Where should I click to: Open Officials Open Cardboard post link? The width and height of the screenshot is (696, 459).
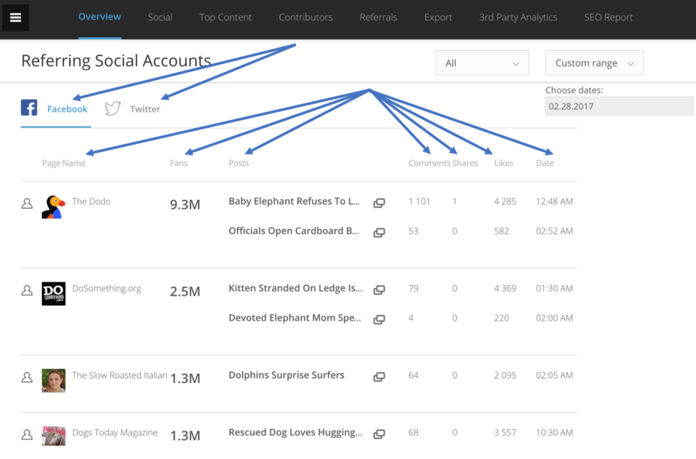click(379, 232)
